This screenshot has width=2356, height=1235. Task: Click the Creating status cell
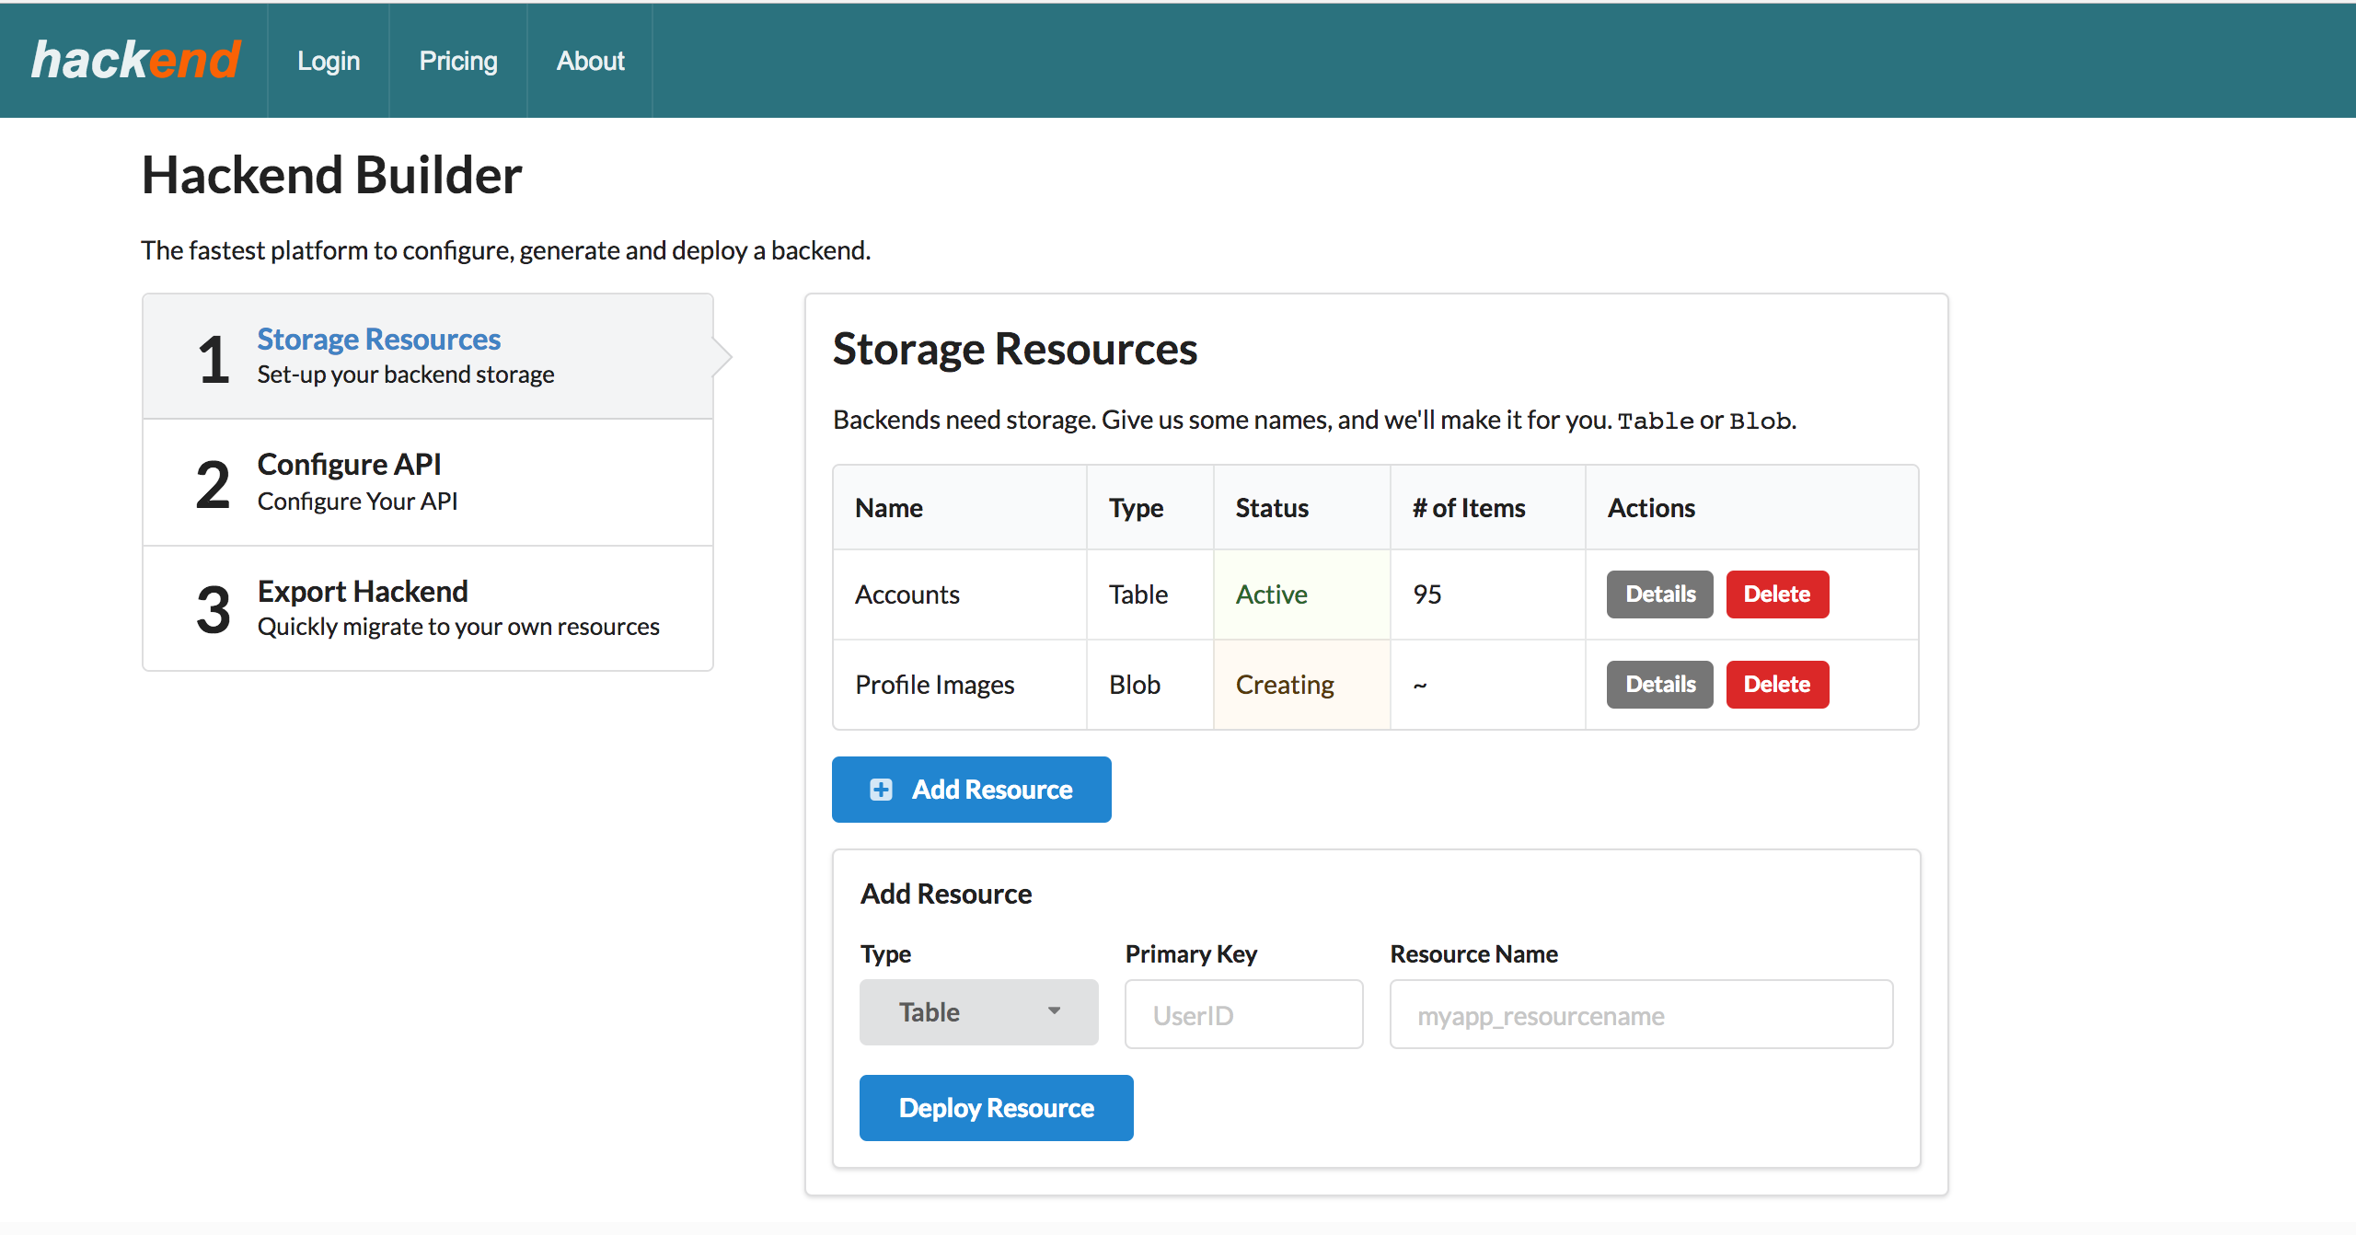[x=1302, y=685]
